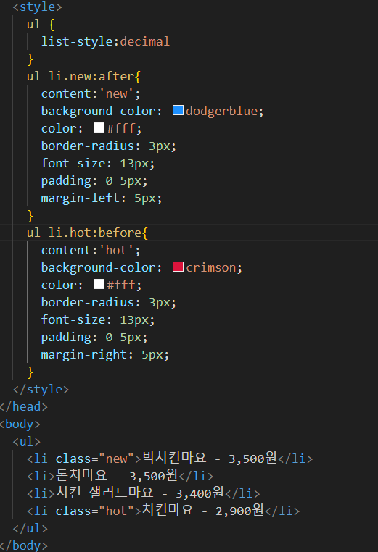Screen dimensions: 378x552
Task: Open the dodgerblue color swatch picker
Action: click(178, 111)
